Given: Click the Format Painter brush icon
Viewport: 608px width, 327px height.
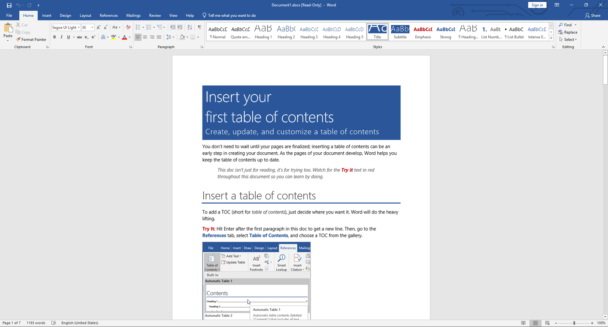Looking at the screenshot, I should (18, 39).
